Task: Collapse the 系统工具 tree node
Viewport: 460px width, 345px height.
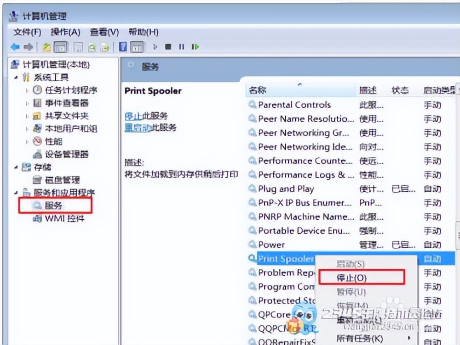Action: coord(16,78)
